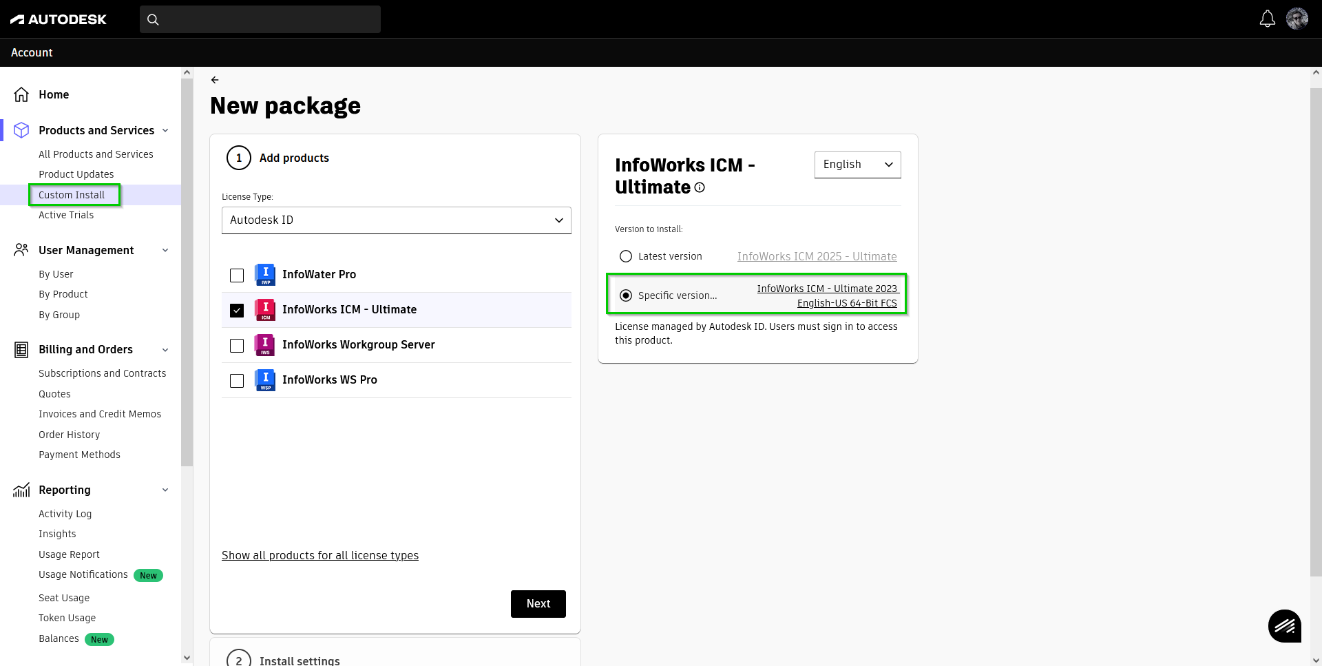
Task: Collapse the Reporting section
Action: pyautogui.click(x=165, y=490)
